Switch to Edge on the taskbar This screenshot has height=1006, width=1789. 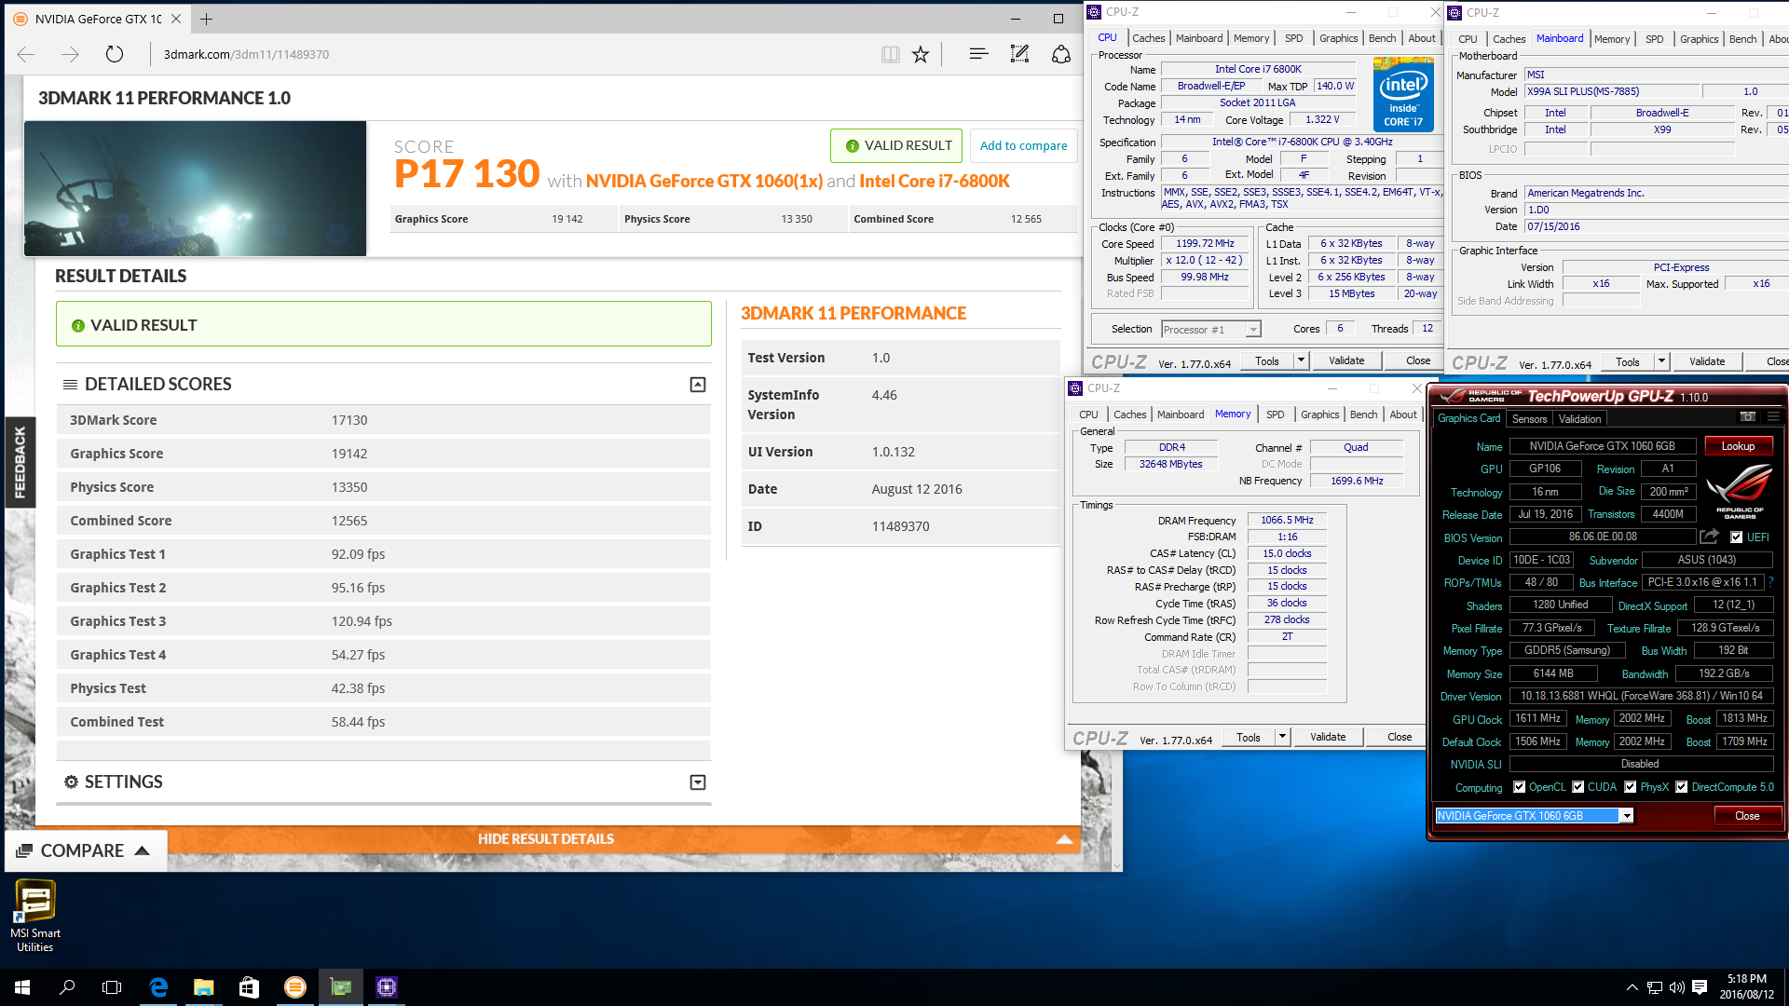pos(158,987)
